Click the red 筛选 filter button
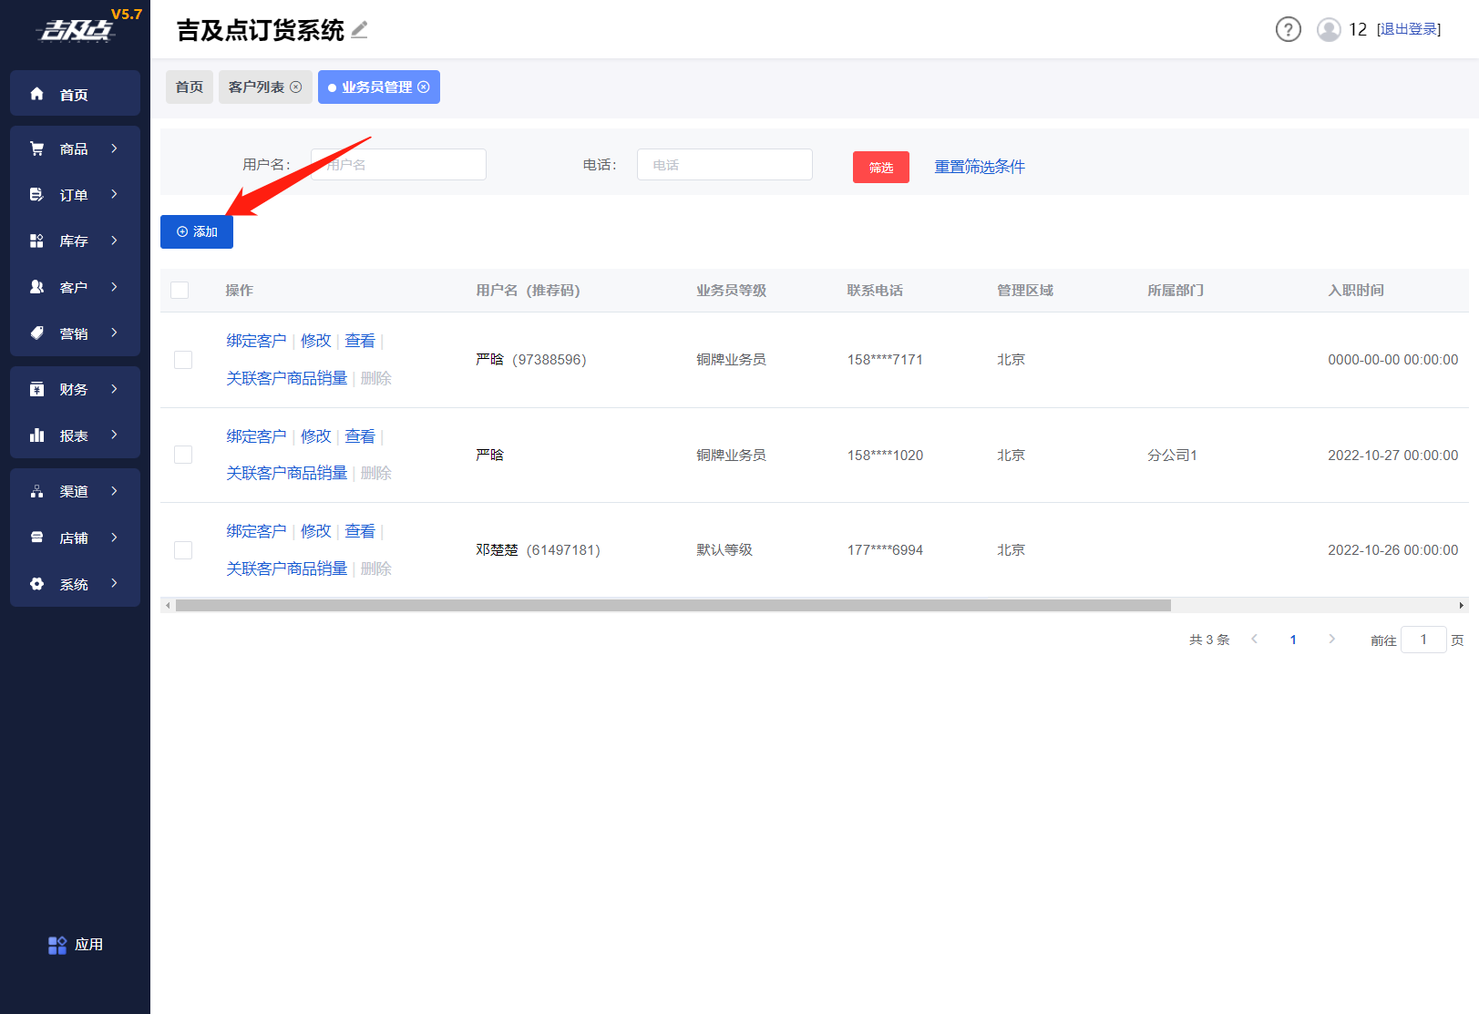This screenshot has height=1014, width=1479. [880, 168]
